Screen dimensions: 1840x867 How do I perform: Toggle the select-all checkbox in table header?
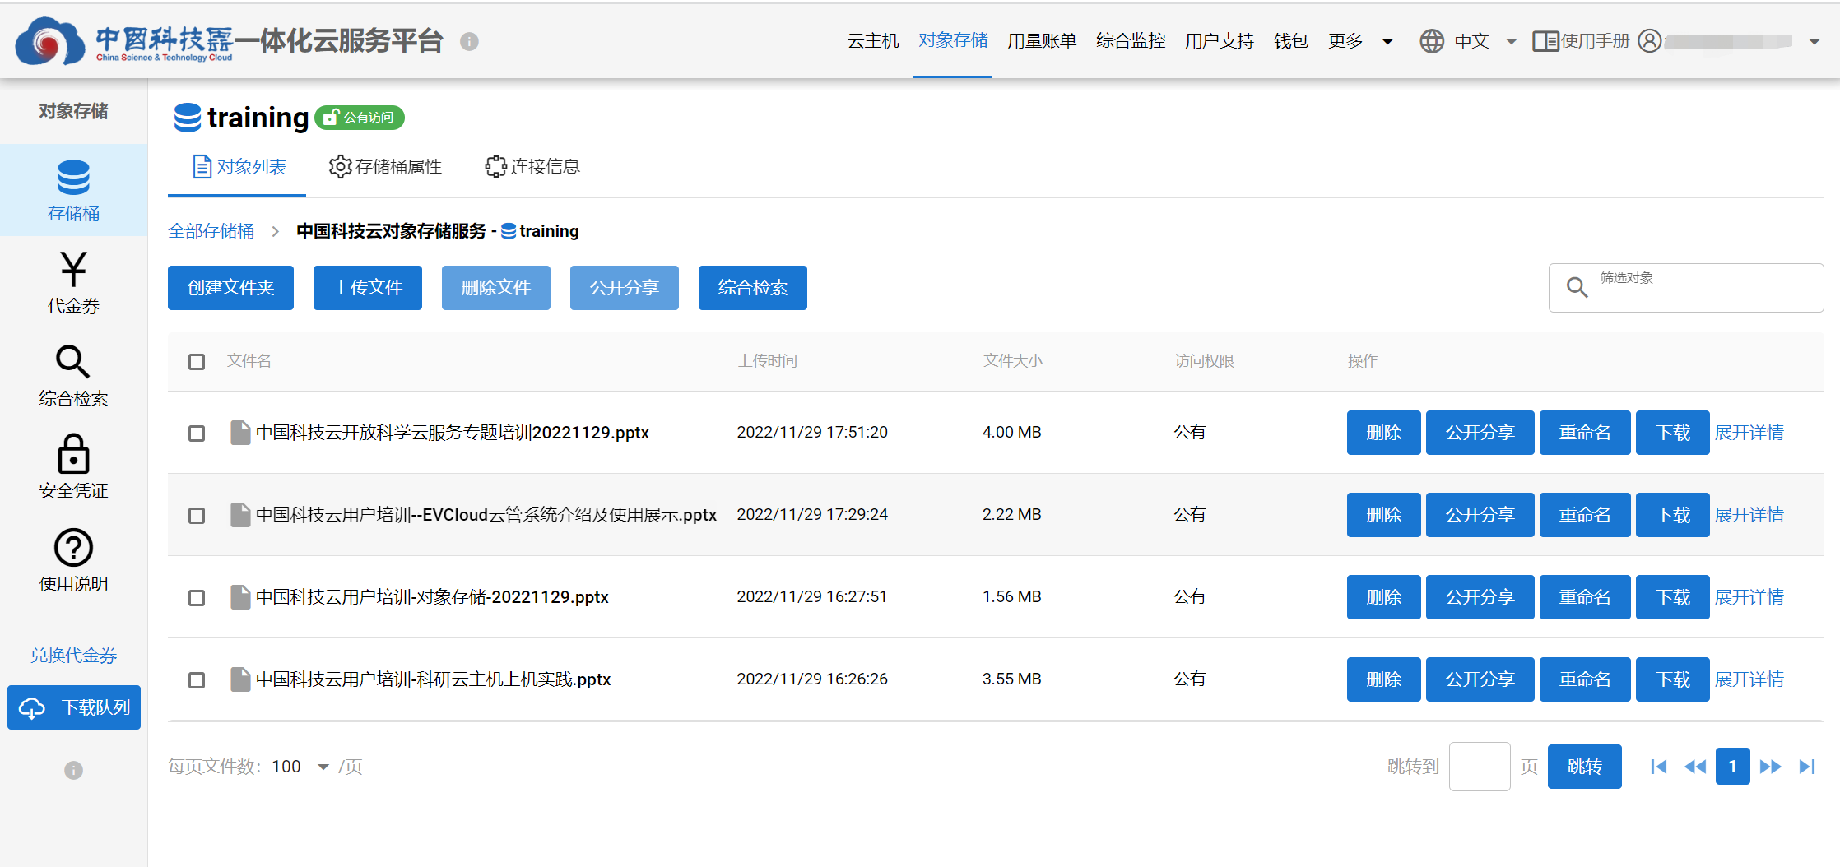pos(197,362)
